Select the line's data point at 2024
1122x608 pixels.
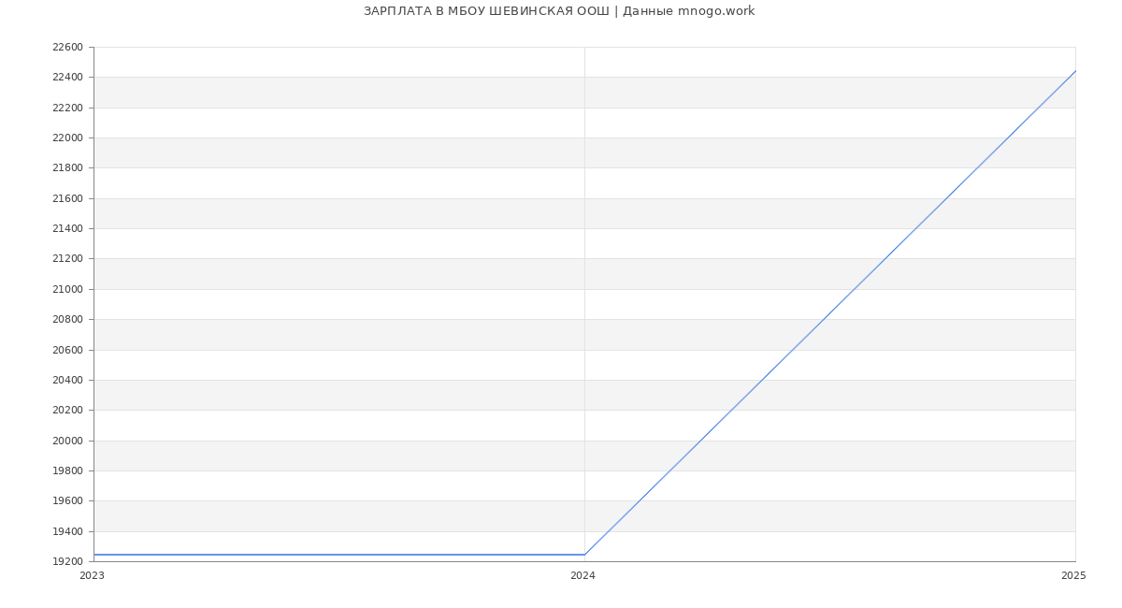[x=584, y=555]
